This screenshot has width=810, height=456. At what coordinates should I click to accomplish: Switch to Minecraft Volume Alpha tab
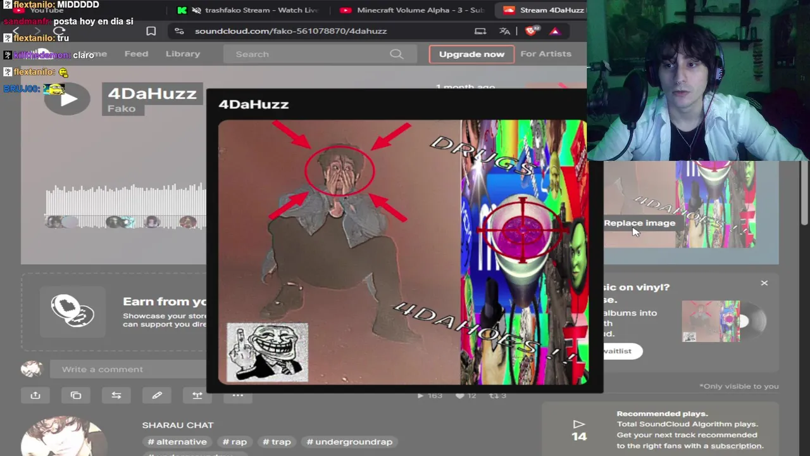[411, 10]
